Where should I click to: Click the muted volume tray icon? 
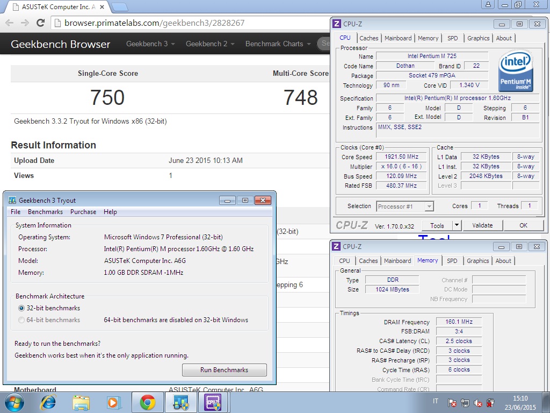[477, 402]
